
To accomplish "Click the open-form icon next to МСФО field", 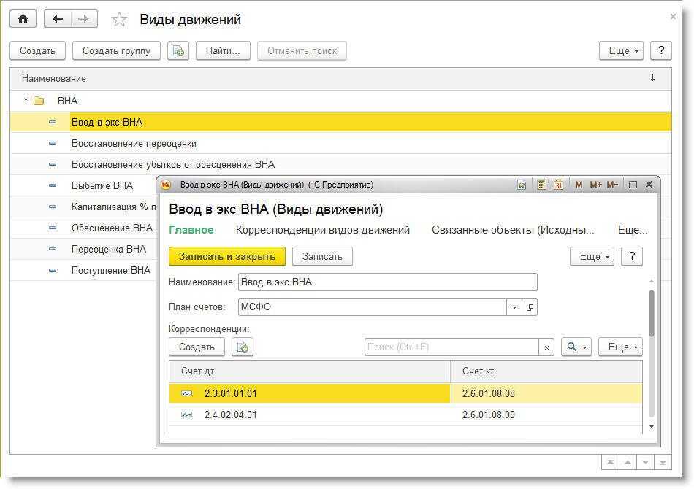I will coord(530,307).
